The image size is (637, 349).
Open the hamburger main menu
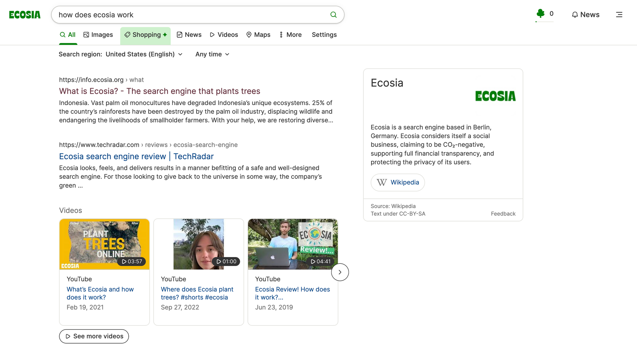pos(619,15)
